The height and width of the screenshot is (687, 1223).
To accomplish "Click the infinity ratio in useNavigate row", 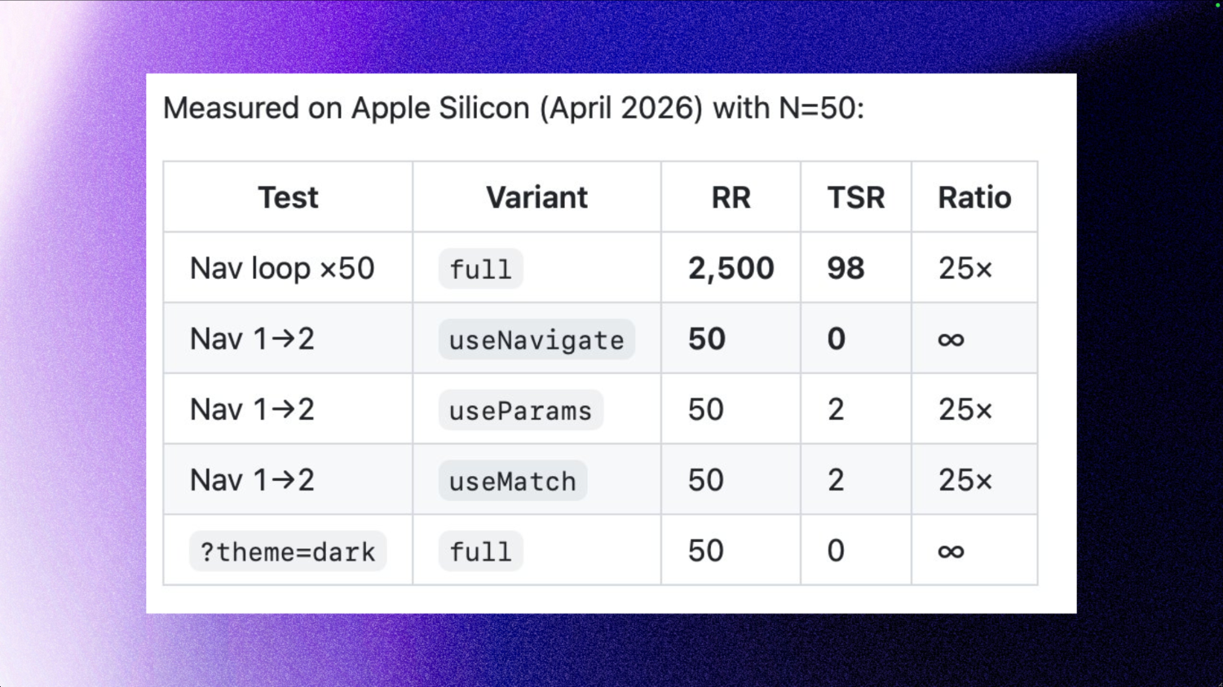I will click(x=951, y=340).
